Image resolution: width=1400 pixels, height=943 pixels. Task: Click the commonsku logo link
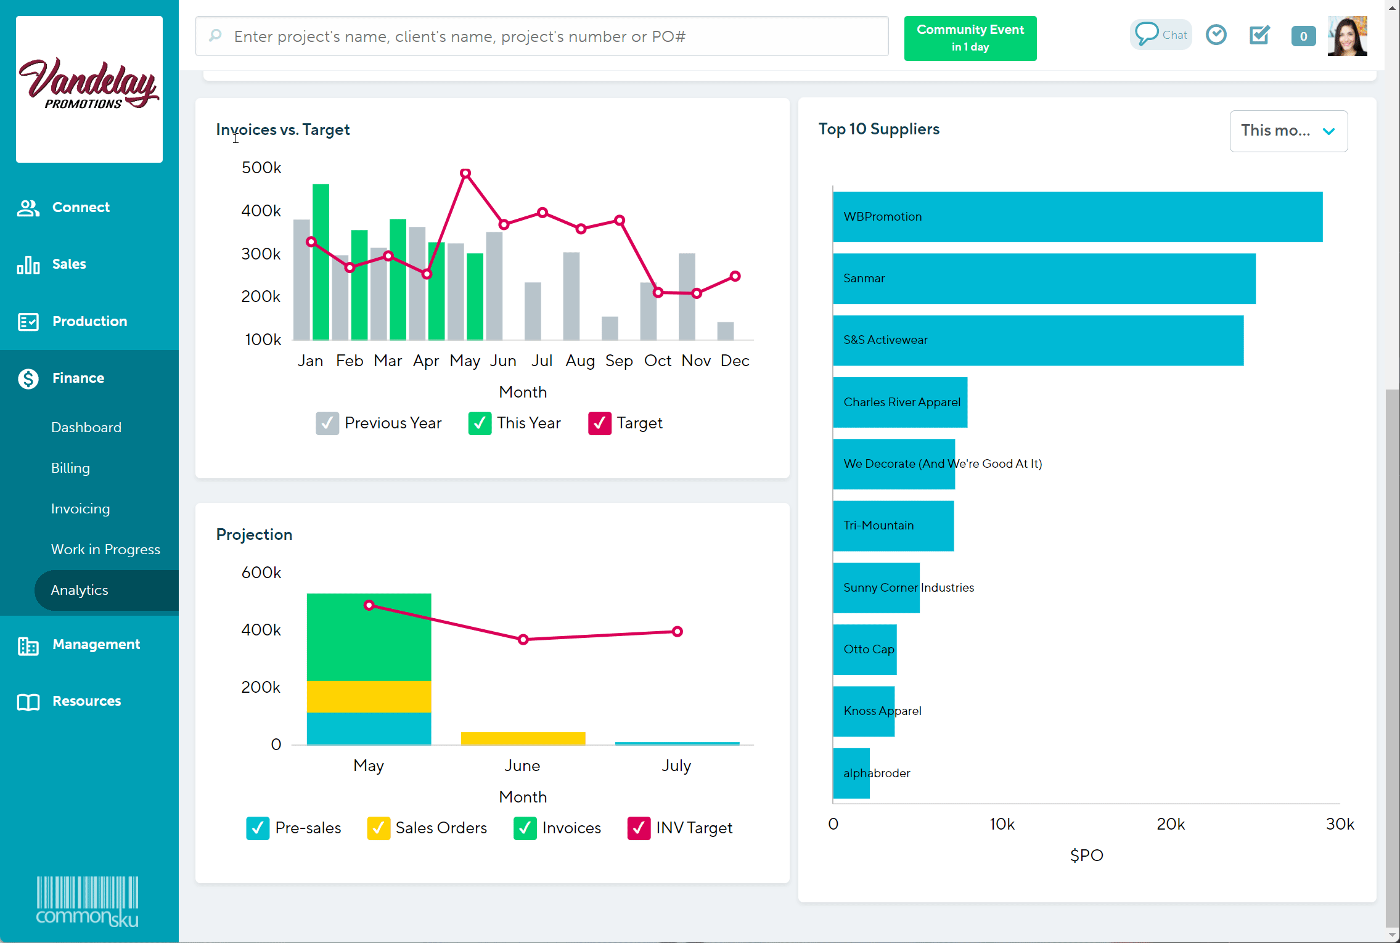coord(87,902)
